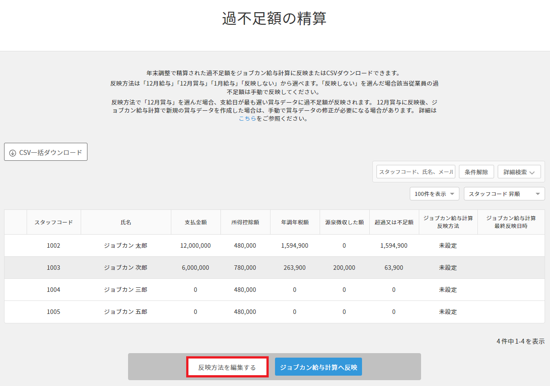Open the こちら help link

coord(247,118)
